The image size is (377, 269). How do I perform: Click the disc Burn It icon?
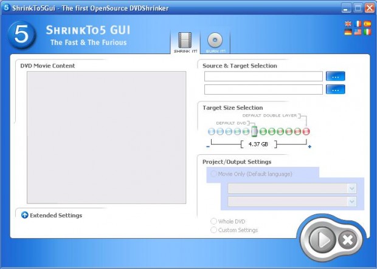[215, 40]
